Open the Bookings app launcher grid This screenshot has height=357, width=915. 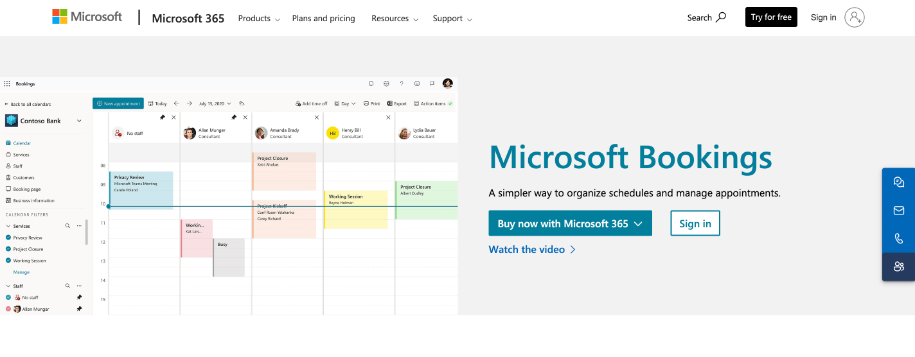7,83
